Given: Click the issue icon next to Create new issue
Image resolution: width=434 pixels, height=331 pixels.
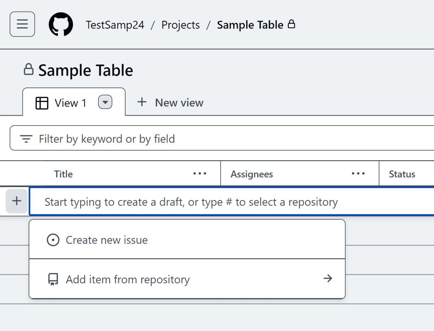Looking at the screenshot, I should pos(53,239).
